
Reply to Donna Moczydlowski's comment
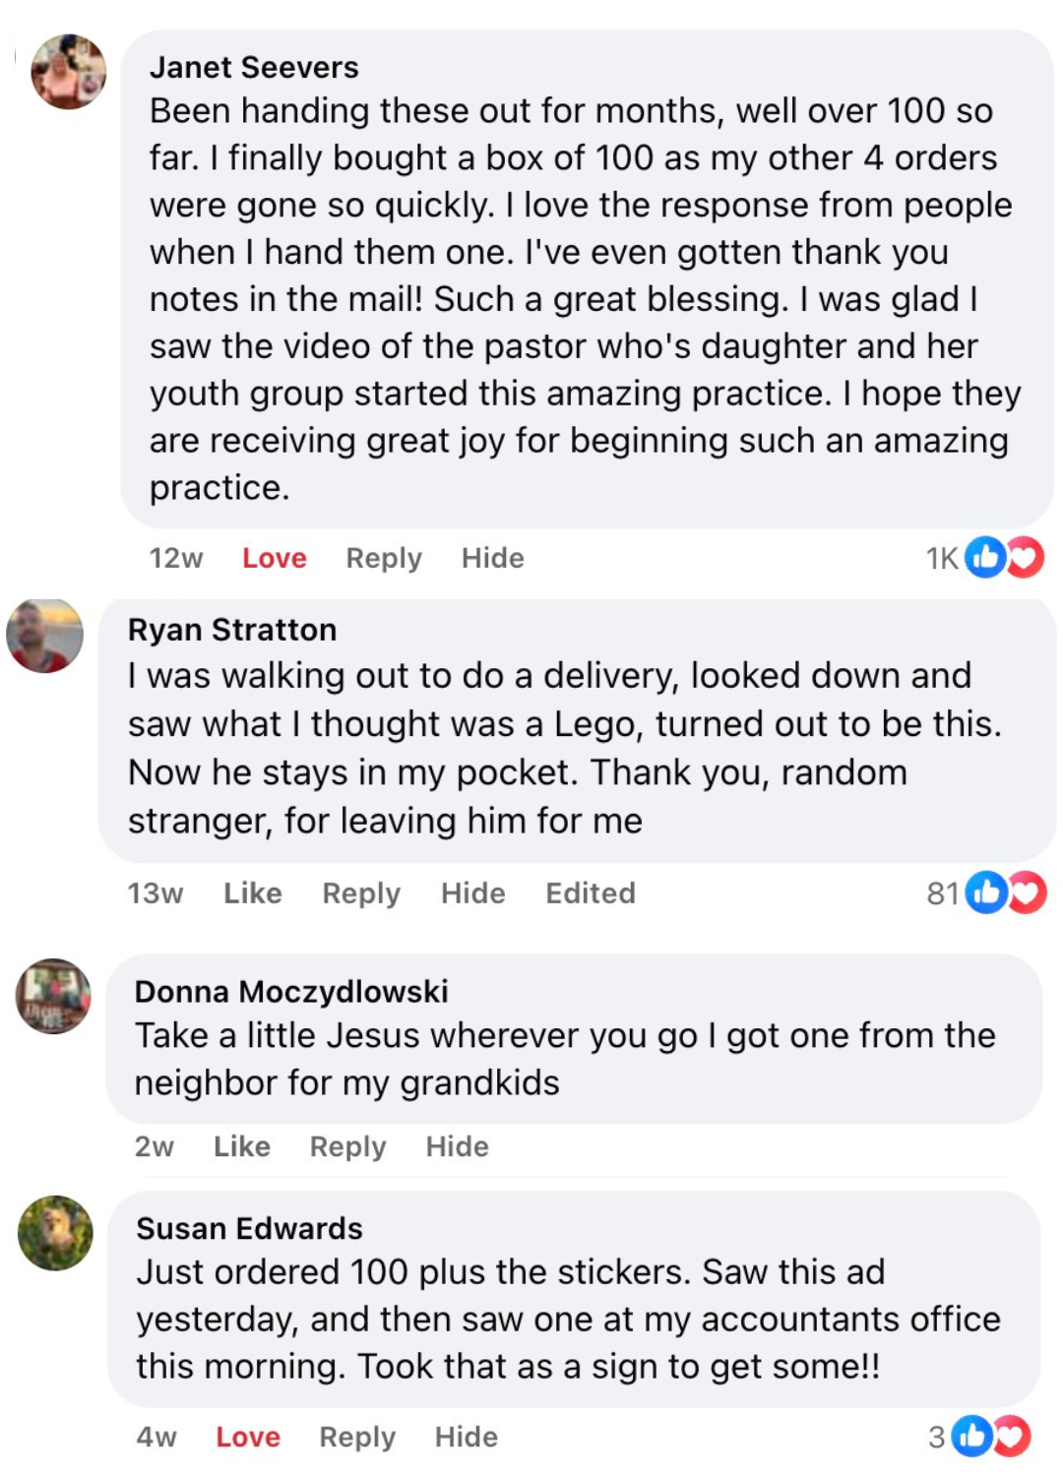(x=347, y=1145)
